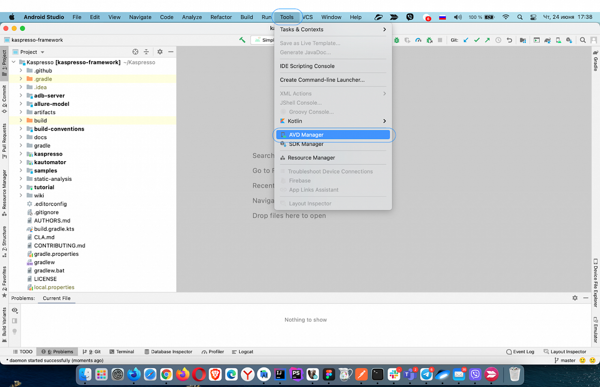Open the Kotlin submenu

333,121
